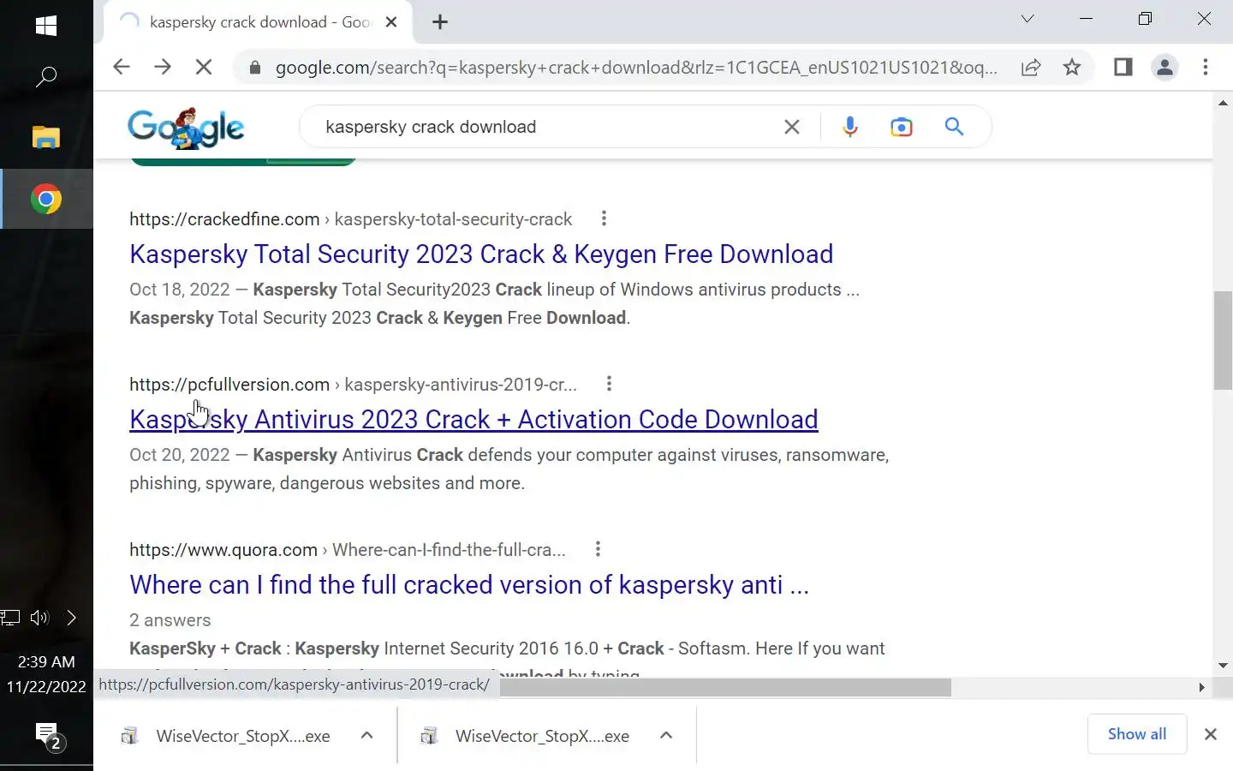The height and width of the screenshot is (771, 1233).
Task: Open Kaspersky Antivirus 2023 Crack result link
Action: pyautogui.click(x=474, y=420)
